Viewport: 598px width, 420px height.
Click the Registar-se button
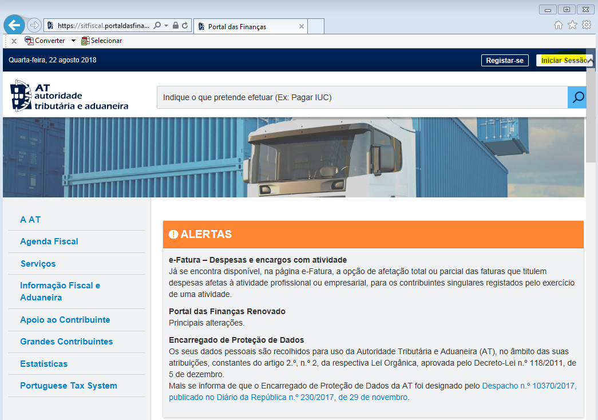[x=504, y=61]
